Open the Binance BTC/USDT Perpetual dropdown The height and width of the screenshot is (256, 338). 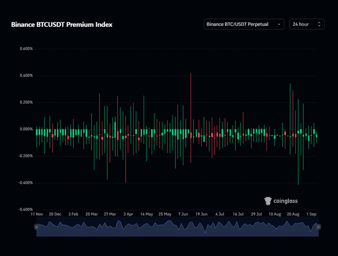244,24
